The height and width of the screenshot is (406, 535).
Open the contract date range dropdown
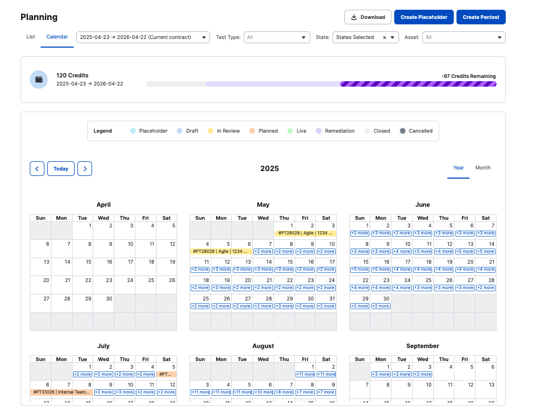[x=143, y=37]
